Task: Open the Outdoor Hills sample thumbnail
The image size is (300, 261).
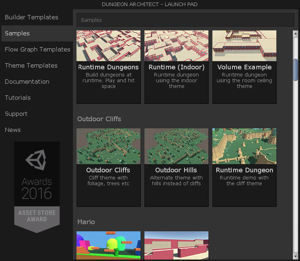Action: coord(176,146)
